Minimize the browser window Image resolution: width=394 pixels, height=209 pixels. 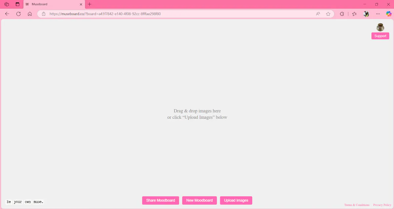click(365, 4)
